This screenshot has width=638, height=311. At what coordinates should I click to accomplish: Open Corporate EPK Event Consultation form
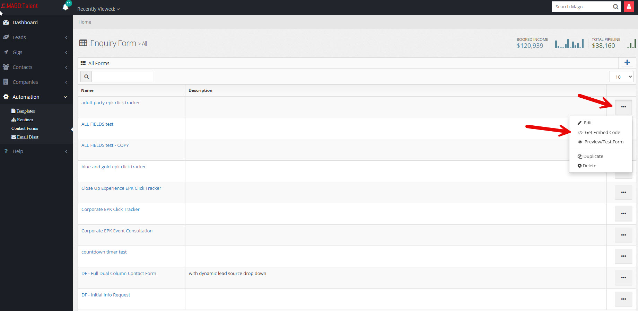point(117,231)
